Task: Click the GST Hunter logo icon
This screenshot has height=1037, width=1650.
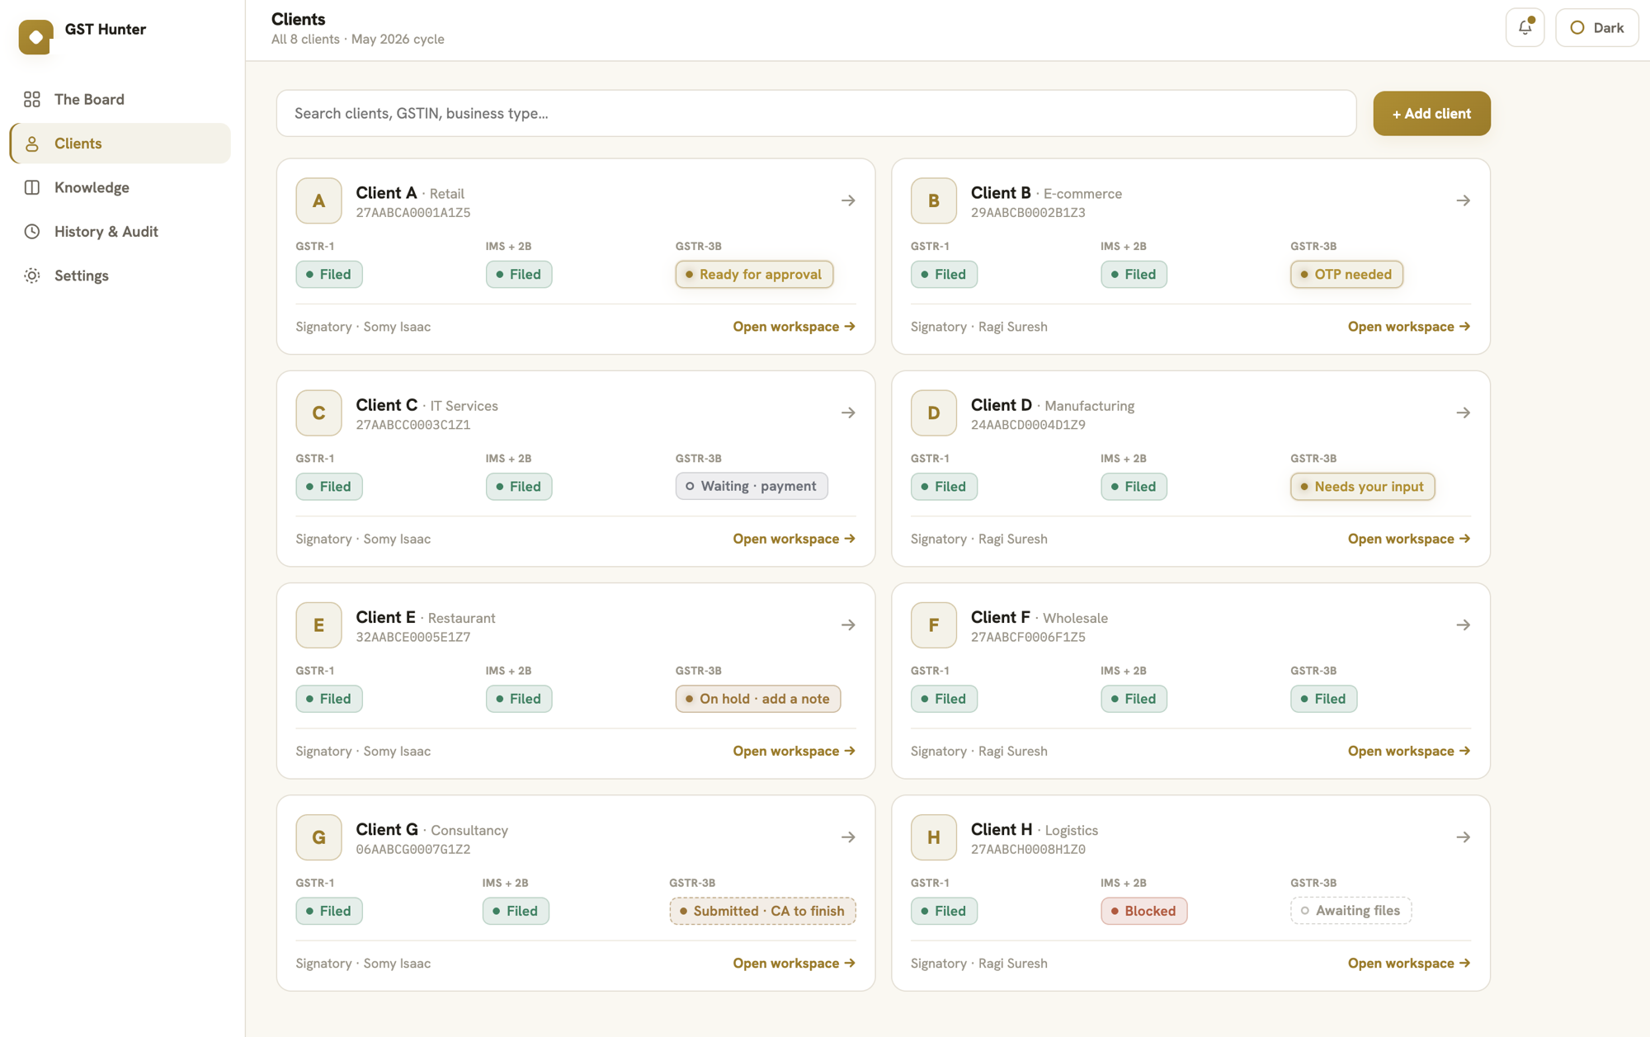Action: tap(35, 36)
